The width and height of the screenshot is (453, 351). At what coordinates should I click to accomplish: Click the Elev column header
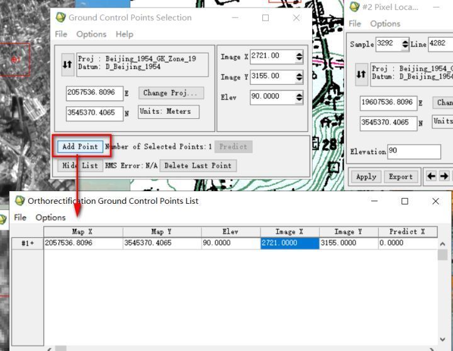[x=231, y=231]
